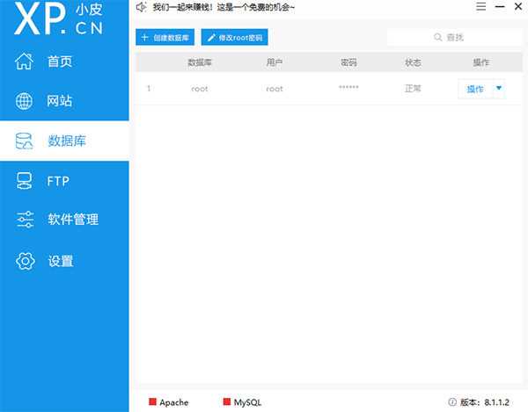Image resolution: width=528 pixels, height=412 pixels.
Task: Click 状态 column header
Action: (x=413, y=62)
